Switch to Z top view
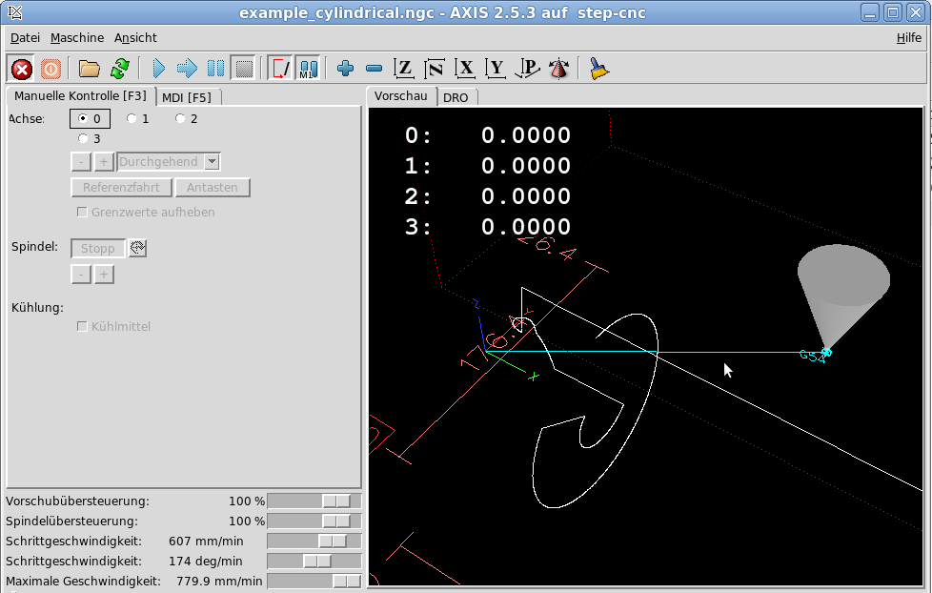The width and height of the screenshot is (932, 593). pyautogui.click(x=404, y=69)
